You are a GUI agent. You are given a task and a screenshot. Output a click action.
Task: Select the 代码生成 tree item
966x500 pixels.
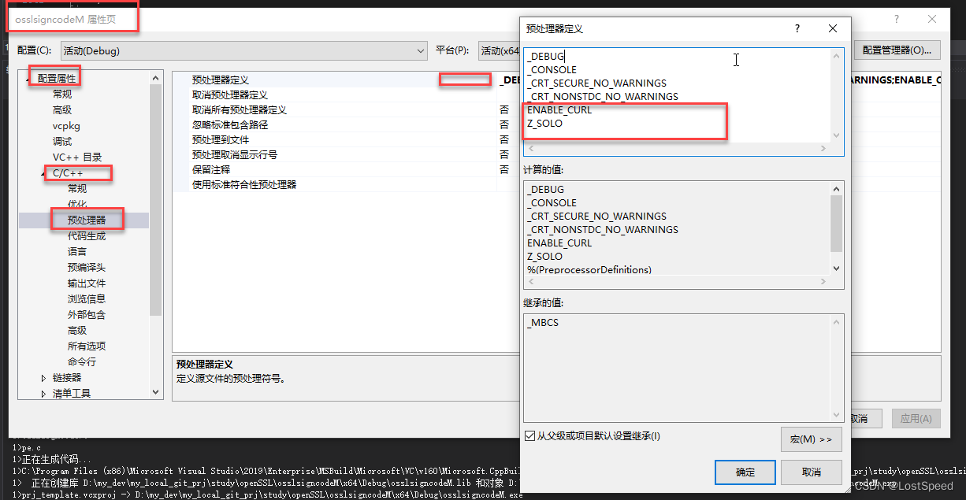[87, 236]
